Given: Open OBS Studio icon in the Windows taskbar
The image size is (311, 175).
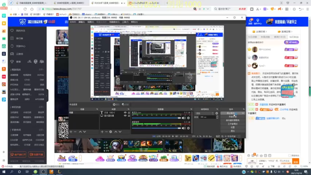Looking at the screenshot, I should pyautogui.click(x=43, y=172).
